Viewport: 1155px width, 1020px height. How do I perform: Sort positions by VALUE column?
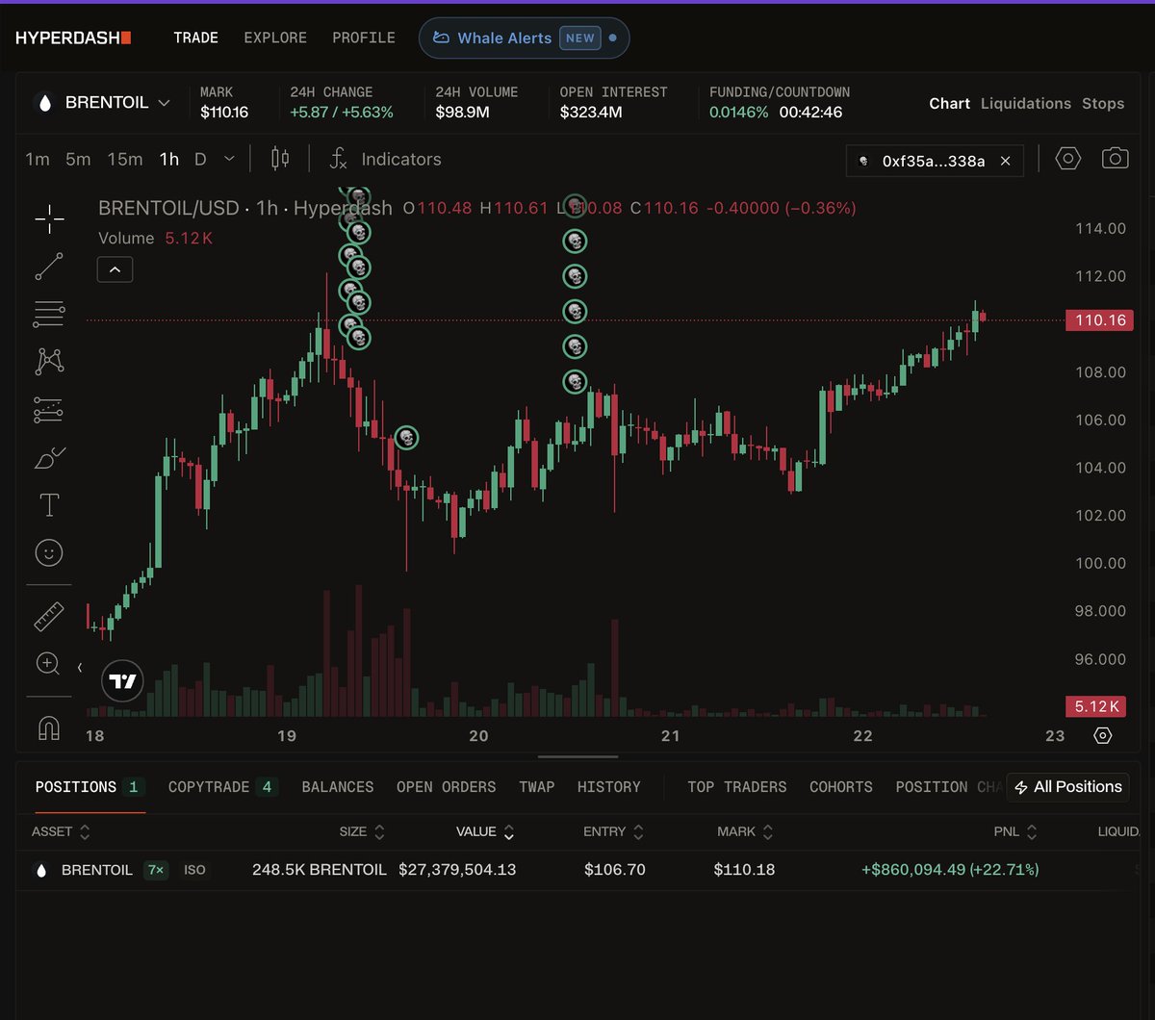coord(485,831)
